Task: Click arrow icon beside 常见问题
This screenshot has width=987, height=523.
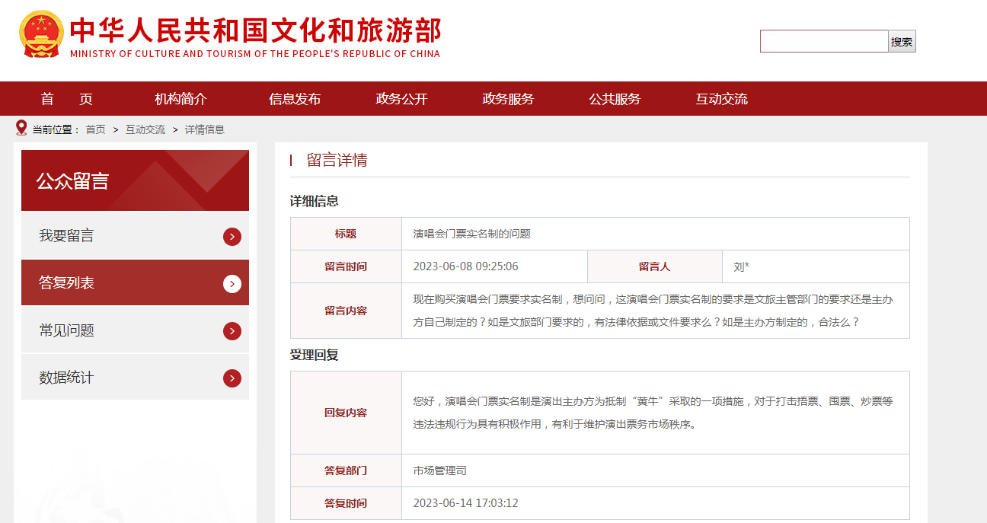Action: pyautogui.click(x=232, y=331)
